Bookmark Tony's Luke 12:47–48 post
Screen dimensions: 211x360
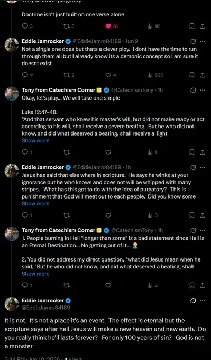[x=192, y=152]
